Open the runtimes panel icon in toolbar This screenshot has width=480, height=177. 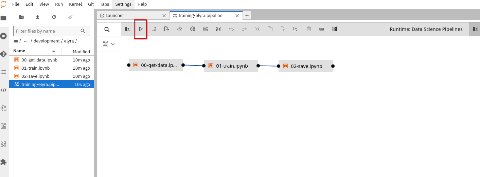pyautogui.click(x=193, y=29)
